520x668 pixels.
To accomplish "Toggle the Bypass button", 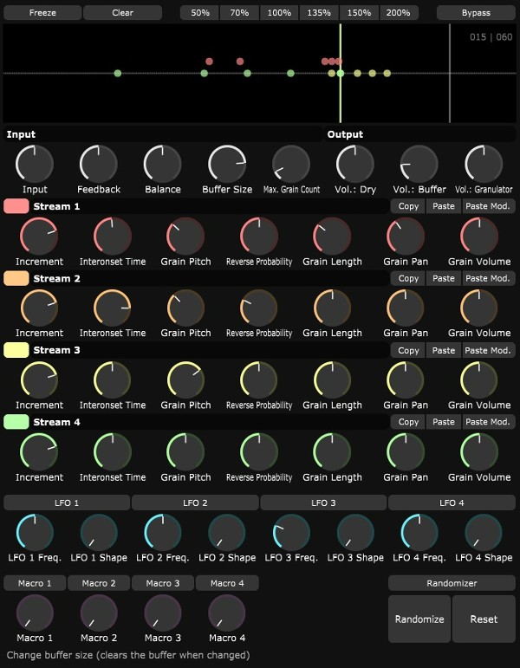I will [476, 13].
